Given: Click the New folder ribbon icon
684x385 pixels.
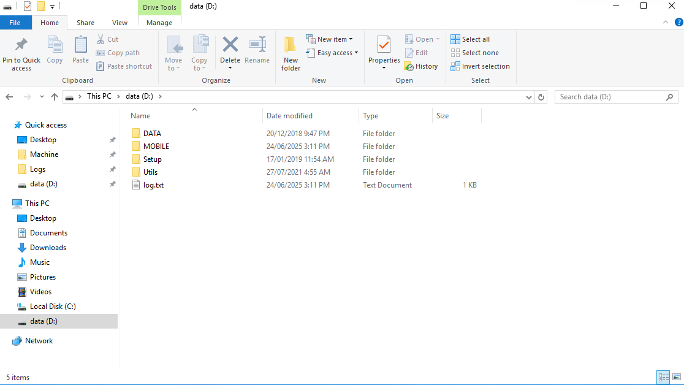Looking at the screenshot, I should point(291,46).
